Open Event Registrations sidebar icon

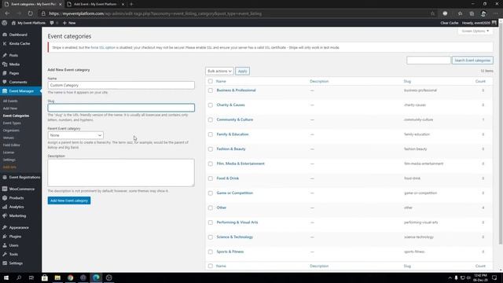click(5, 177)
